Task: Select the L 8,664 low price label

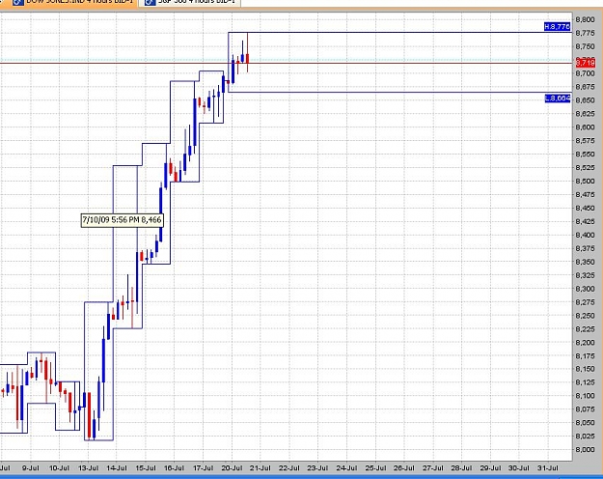Action: [x=558, y=99]
